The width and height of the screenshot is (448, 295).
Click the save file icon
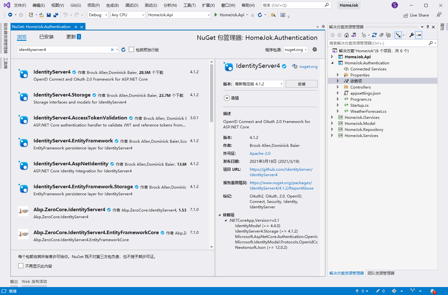[49, 15]
